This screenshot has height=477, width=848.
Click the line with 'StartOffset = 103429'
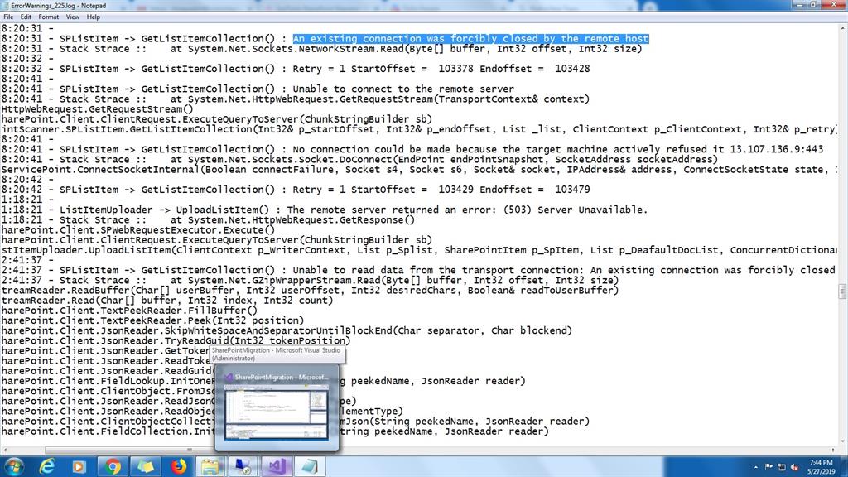click(296, 190)
